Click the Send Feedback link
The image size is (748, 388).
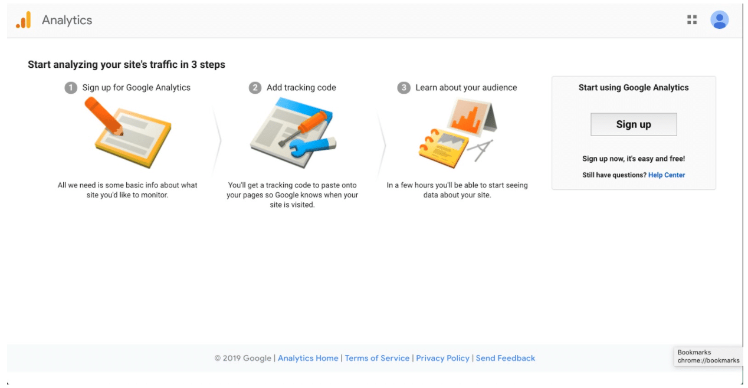(x=505, y=358)
